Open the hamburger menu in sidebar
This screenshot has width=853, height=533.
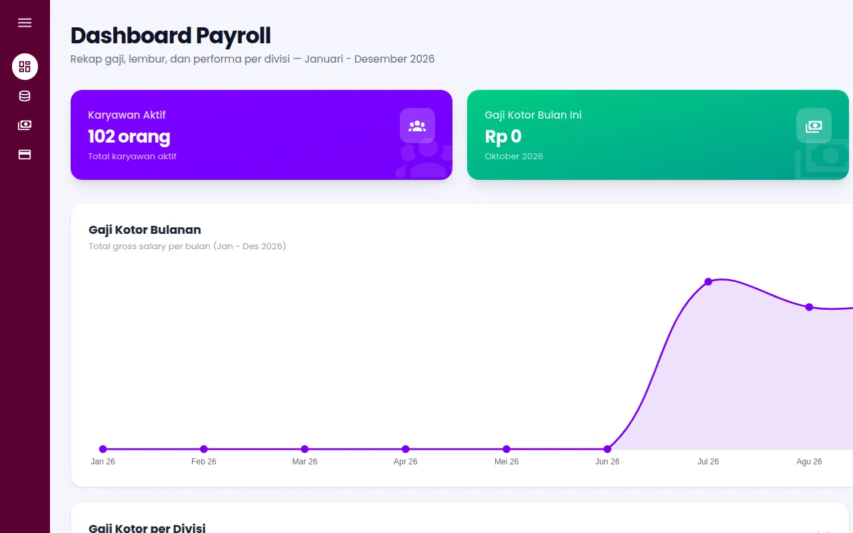[25, 23]
